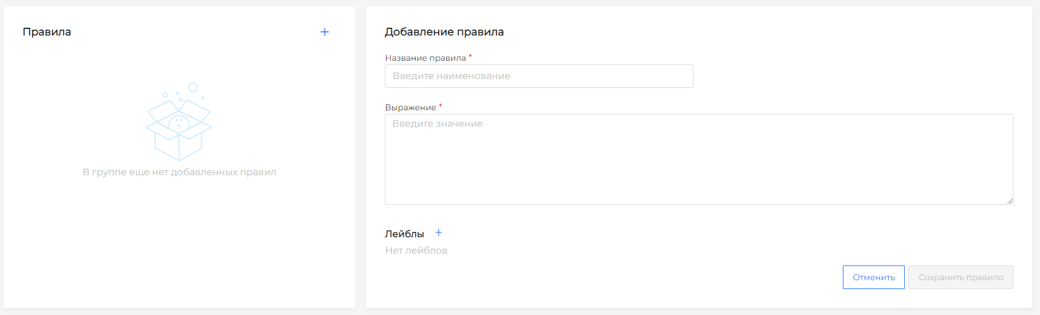Click the textarea resize handle in Выражение
The image size is (1040, 315).
tap(1009, 201)
